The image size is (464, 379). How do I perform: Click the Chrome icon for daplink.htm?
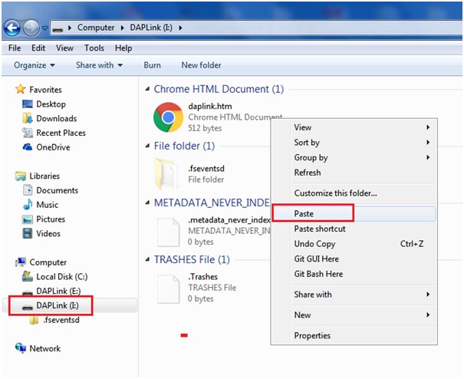[x=168, y=117]
